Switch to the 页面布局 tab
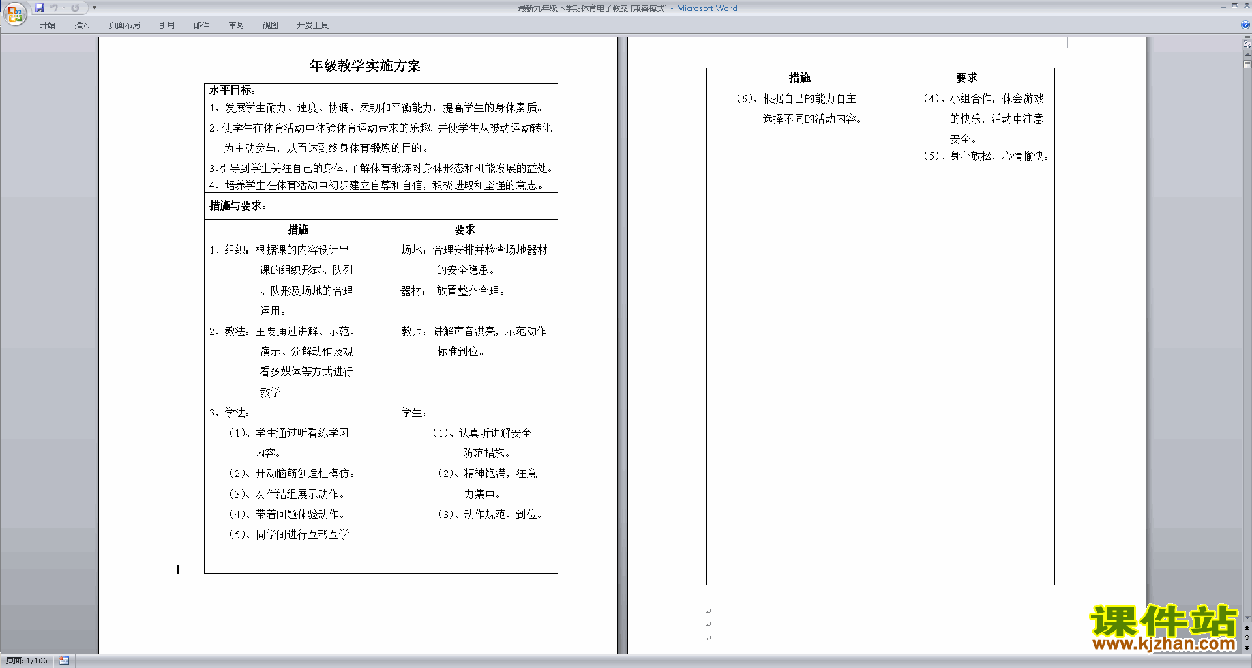Screen dimensions: 1252x668 (125, 25)
